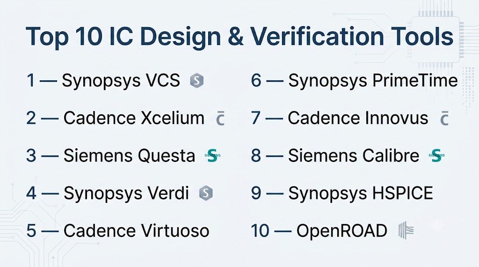Image resolution: width=479 pixels, height=267 pixels.
Task: Select the Synopsys VCS entry
Action: click(x=121, y=81)
